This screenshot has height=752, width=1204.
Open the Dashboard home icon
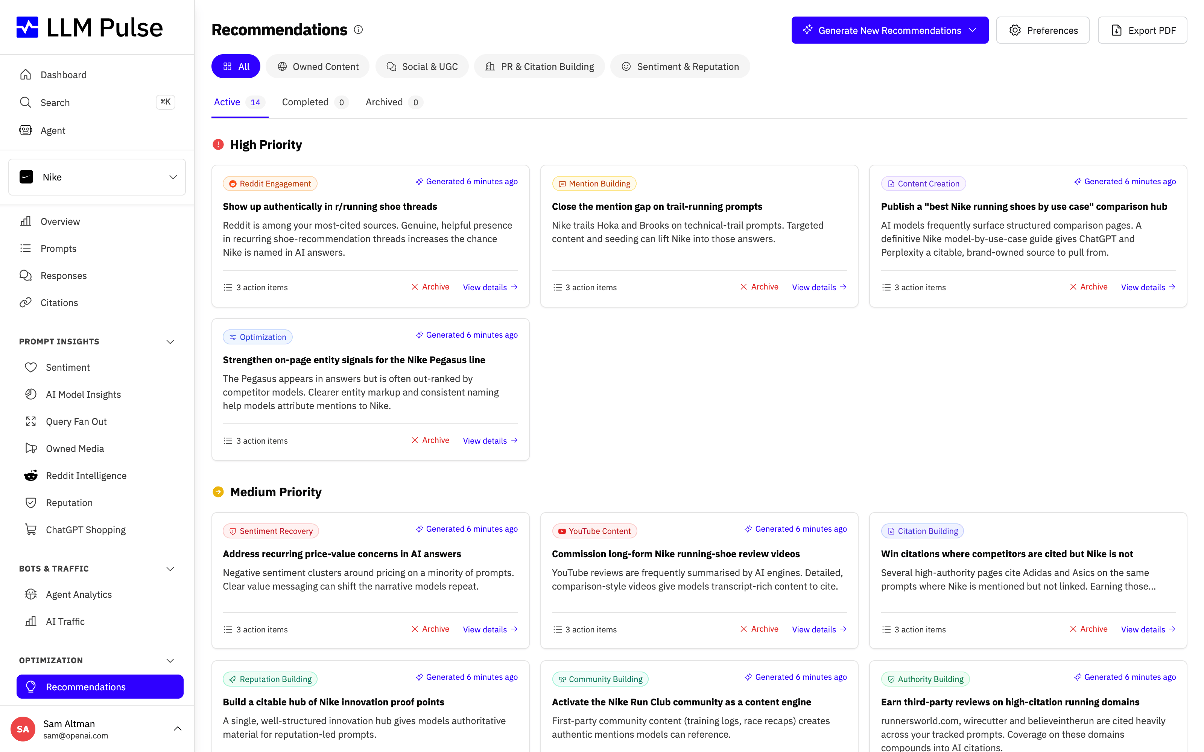click(25, 74)
